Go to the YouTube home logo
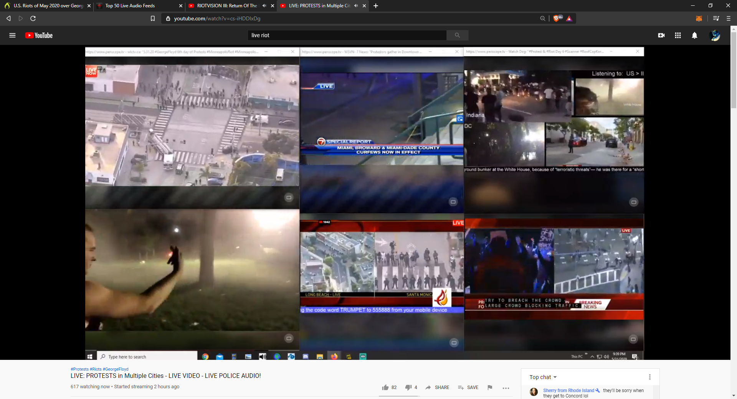The height and width of the screenshot is (399, 737). click(x=39, y=35)
